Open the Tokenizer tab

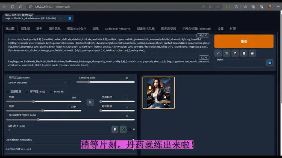pos(197,29)
